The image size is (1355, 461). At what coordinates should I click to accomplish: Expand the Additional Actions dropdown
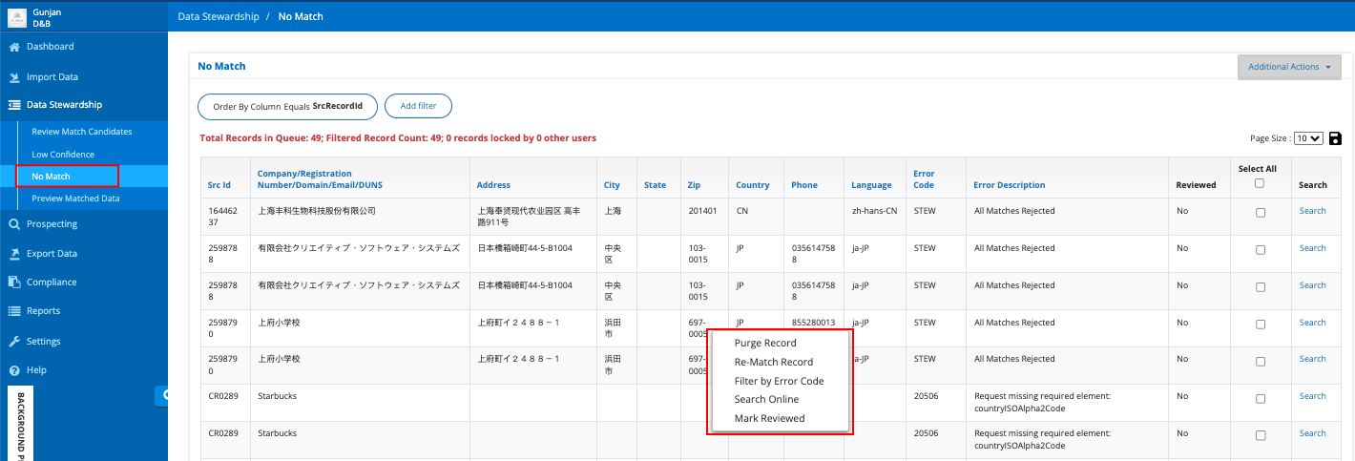[1289, 67]
